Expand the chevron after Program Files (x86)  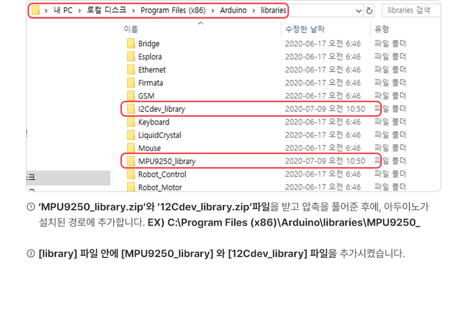tap(213, 10)
